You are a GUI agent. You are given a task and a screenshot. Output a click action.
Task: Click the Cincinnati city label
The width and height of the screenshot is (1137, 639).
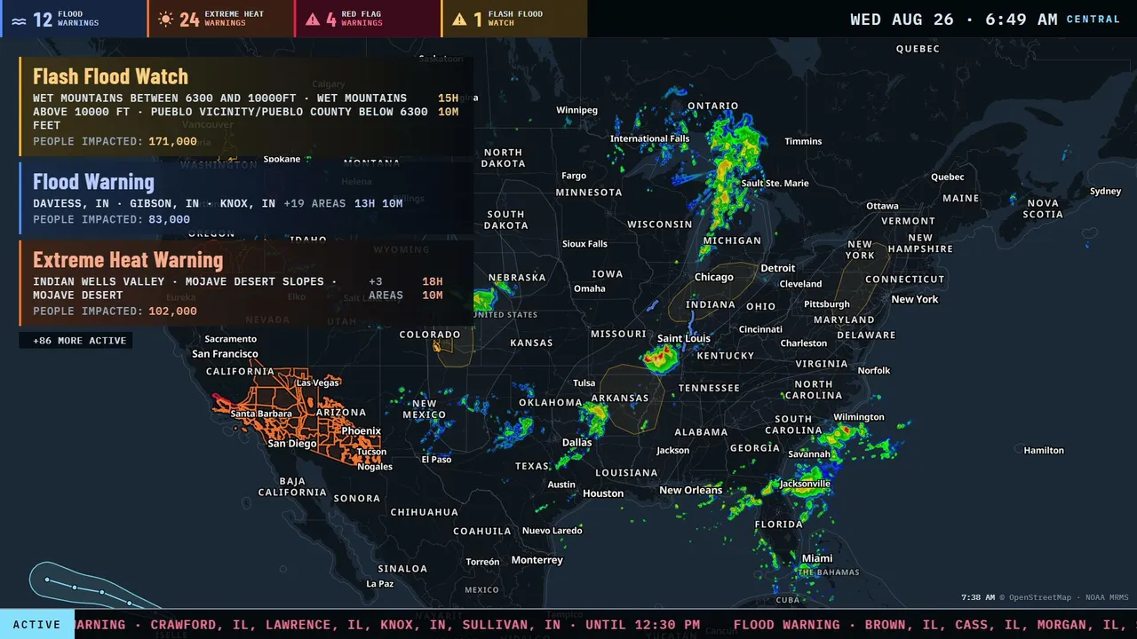click(760, 329)
